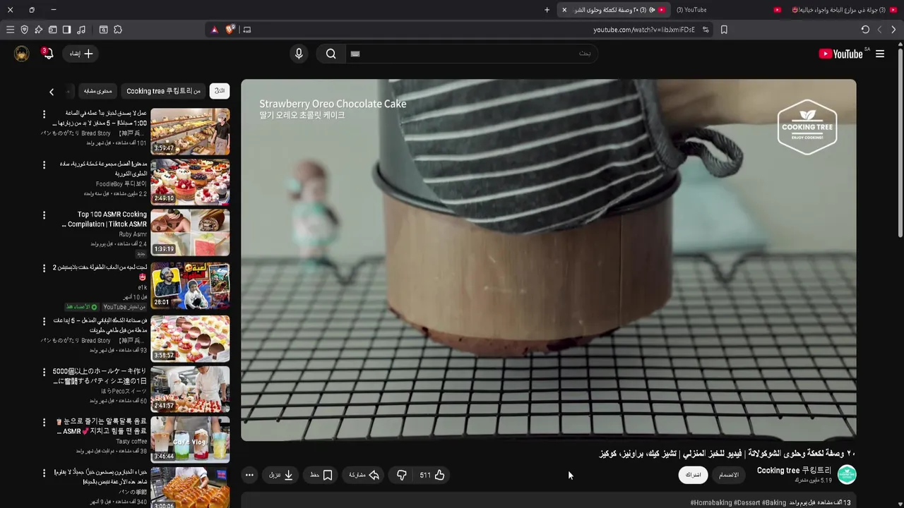This screenshot has width=904, height=508.
Task: Click the Brave Rewards triangle icon
Action: tap(215, 30)
